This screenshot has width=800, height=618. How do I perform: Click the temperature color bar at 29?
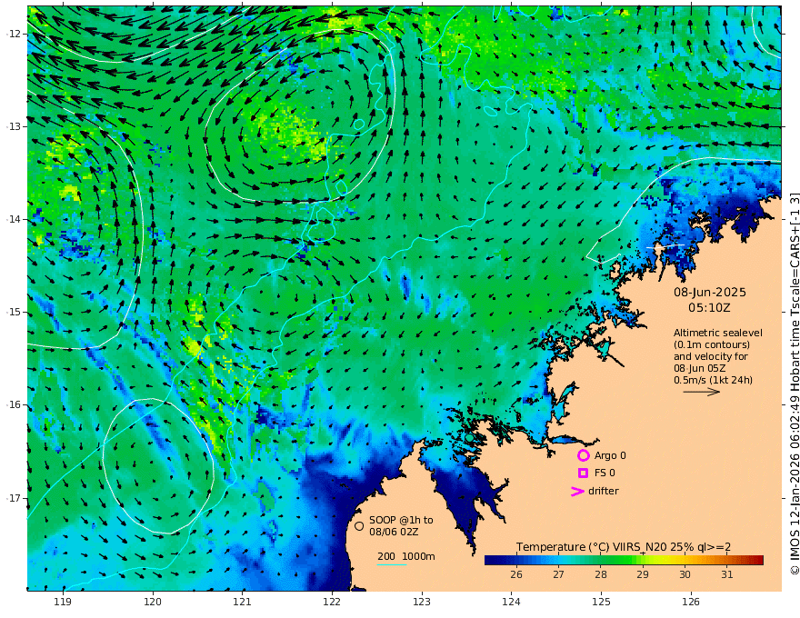click(x=643, y=561)
